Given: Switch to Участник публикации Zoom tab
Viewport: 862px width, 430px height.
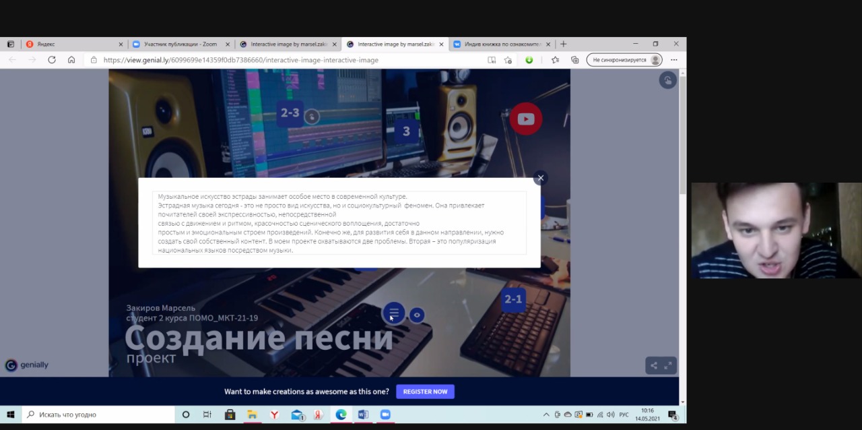Looking at the screenshot, I should [x=180, y=44].
